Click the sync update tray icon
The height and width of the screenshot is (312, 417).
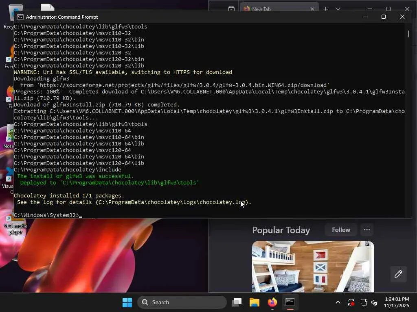pyautogui.click(x=351, y=302)
